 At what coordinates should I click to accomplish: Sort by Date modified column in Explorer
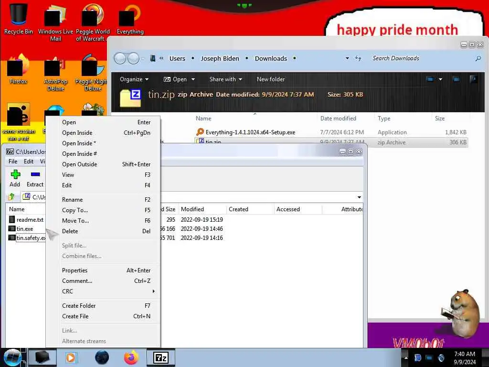pyautogui.click(x=346, y=119)
